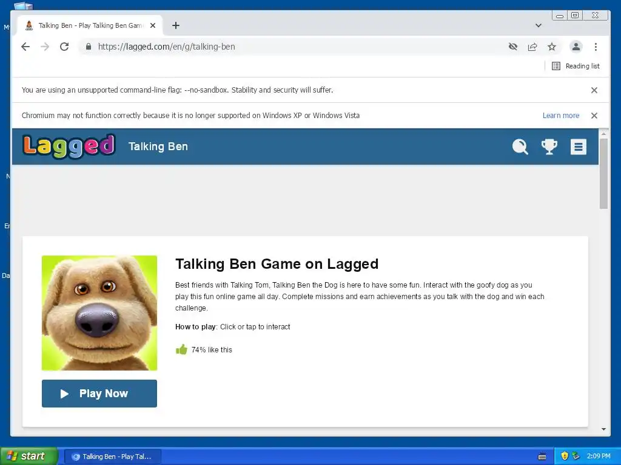Click the scrollbar down arrow
621x465 pixels.
(x=603, y=429)
